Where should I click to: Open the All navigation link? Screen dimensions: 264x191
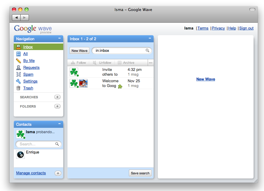click(25, 54)
